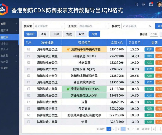Click the orange-highlighted cell in the 19.20 row
The image size is (162, 135).
(84, 49)
